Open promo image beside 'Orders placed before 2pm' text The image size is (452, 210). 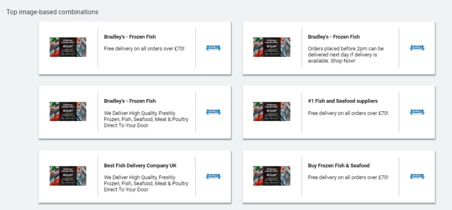click(x=272, y=47)
